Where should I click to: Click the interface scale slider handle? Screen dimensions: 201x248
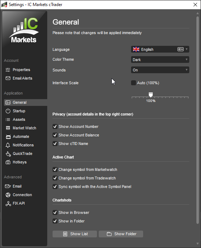pyautogui.click(x=151, y=95)
